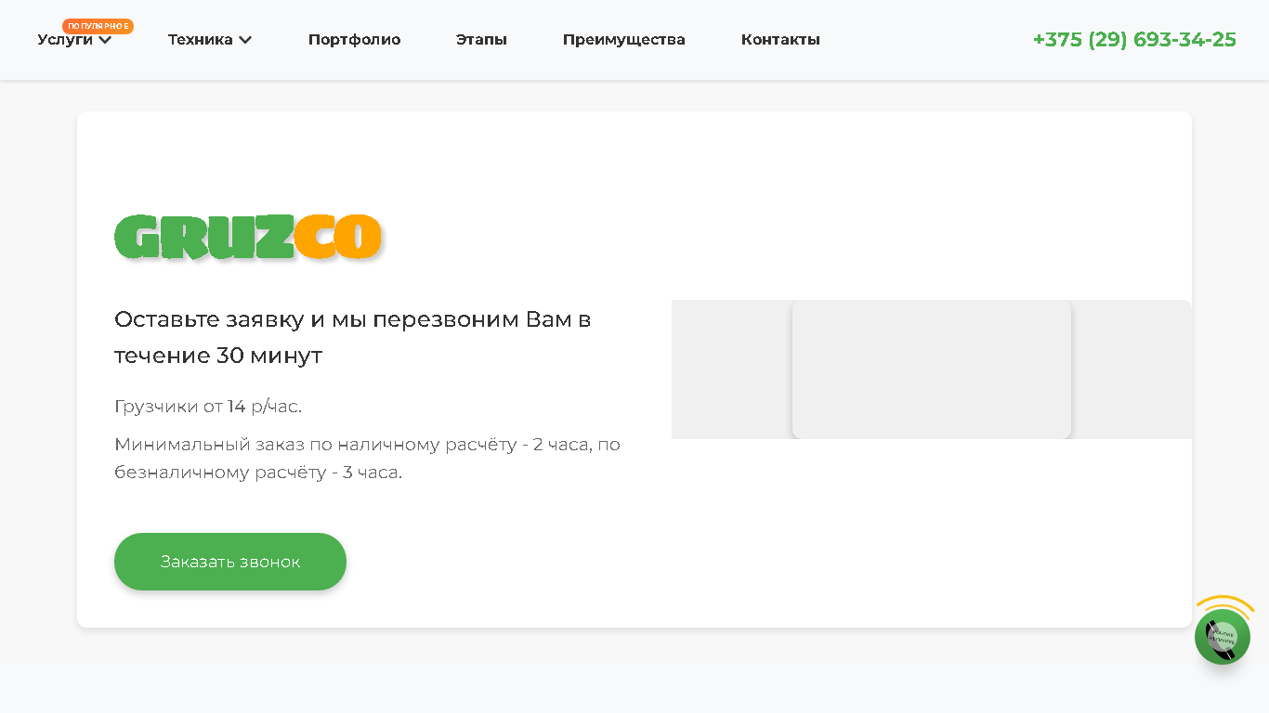Open the Услуги menu label
The image size is (1269, 713).
tap(65, 39)
